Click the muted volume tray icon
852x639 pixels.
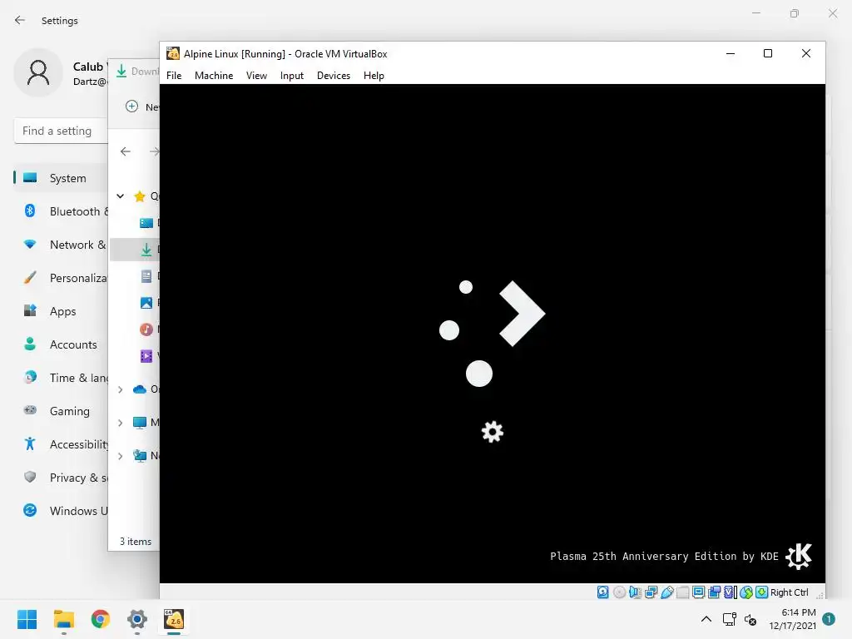click(750, 619)
